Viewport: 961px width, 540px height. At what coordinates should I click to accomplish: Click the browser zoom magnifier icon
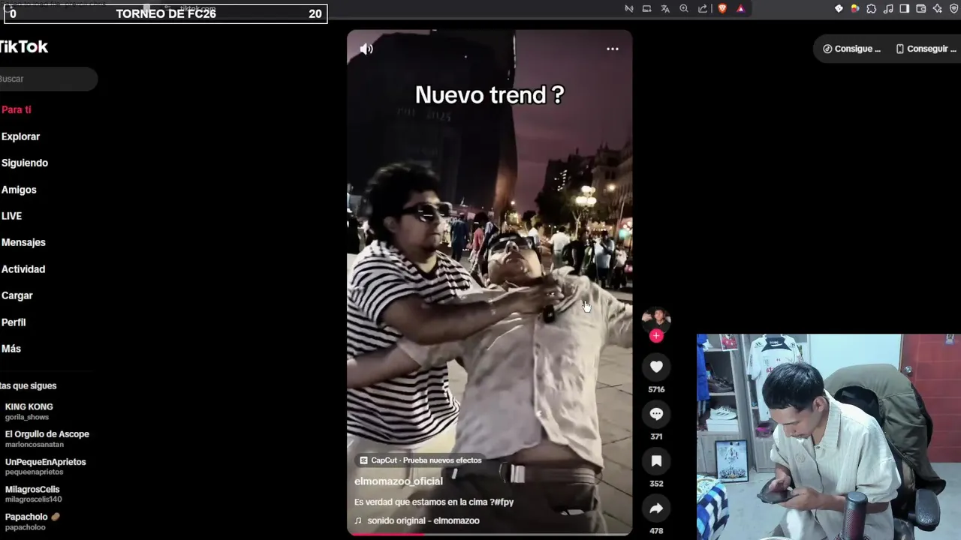click(684, 9)
